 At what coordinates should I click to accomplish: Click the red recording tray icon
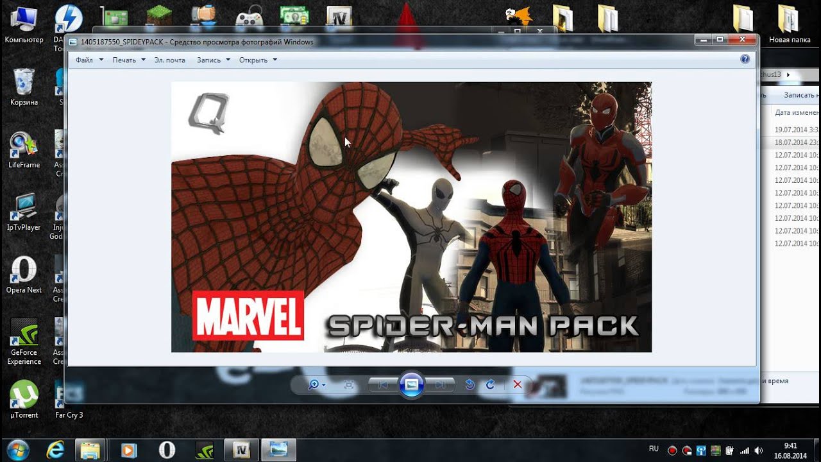(672, 450)
